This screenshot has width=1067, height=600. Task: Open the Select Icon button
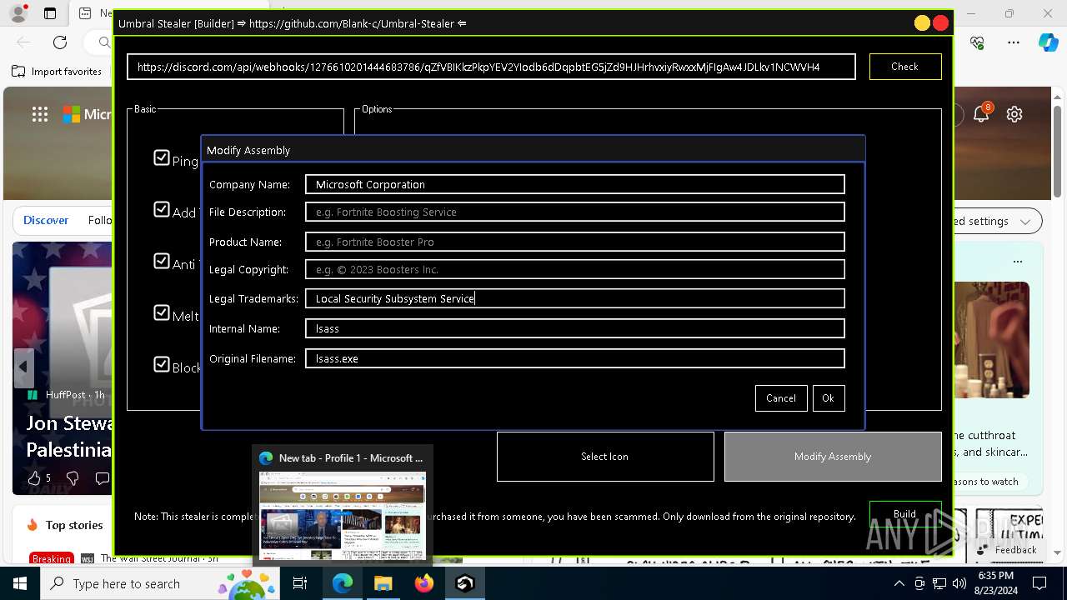pos(605,457)
